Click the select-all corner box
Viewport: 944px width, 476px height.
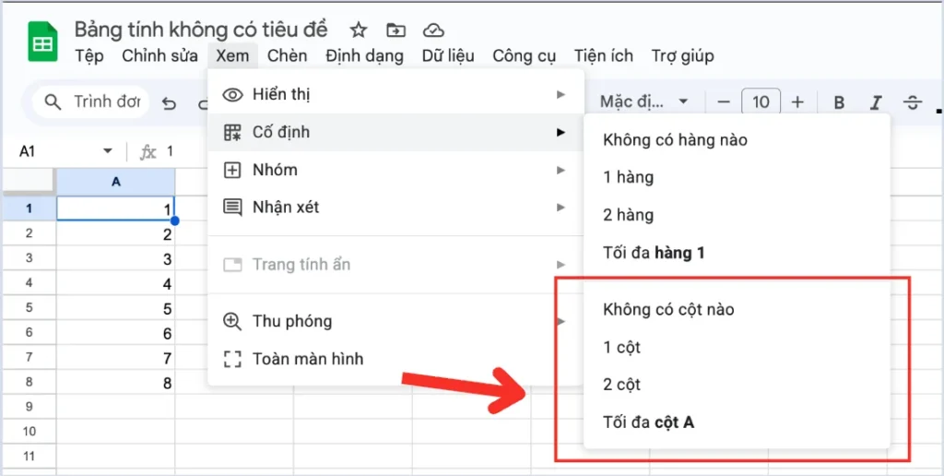(x=29, y=182)
